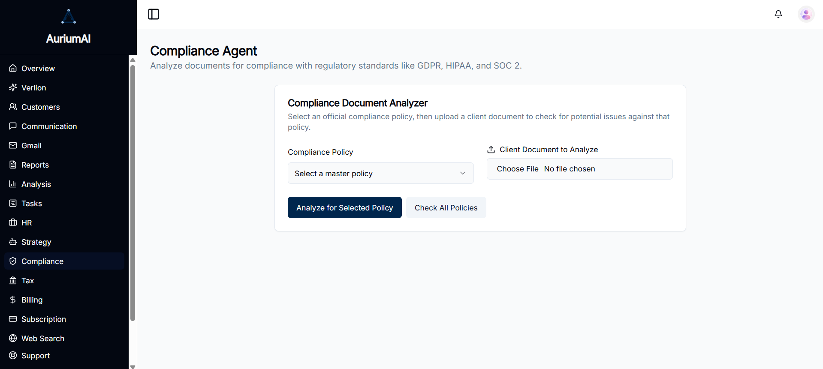Open the user profile avatar

(806, 14)
